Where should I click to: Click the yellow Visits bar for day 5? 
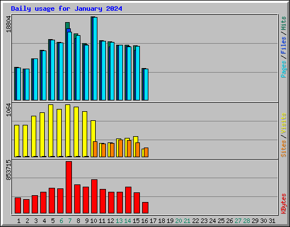pos(50,131)
